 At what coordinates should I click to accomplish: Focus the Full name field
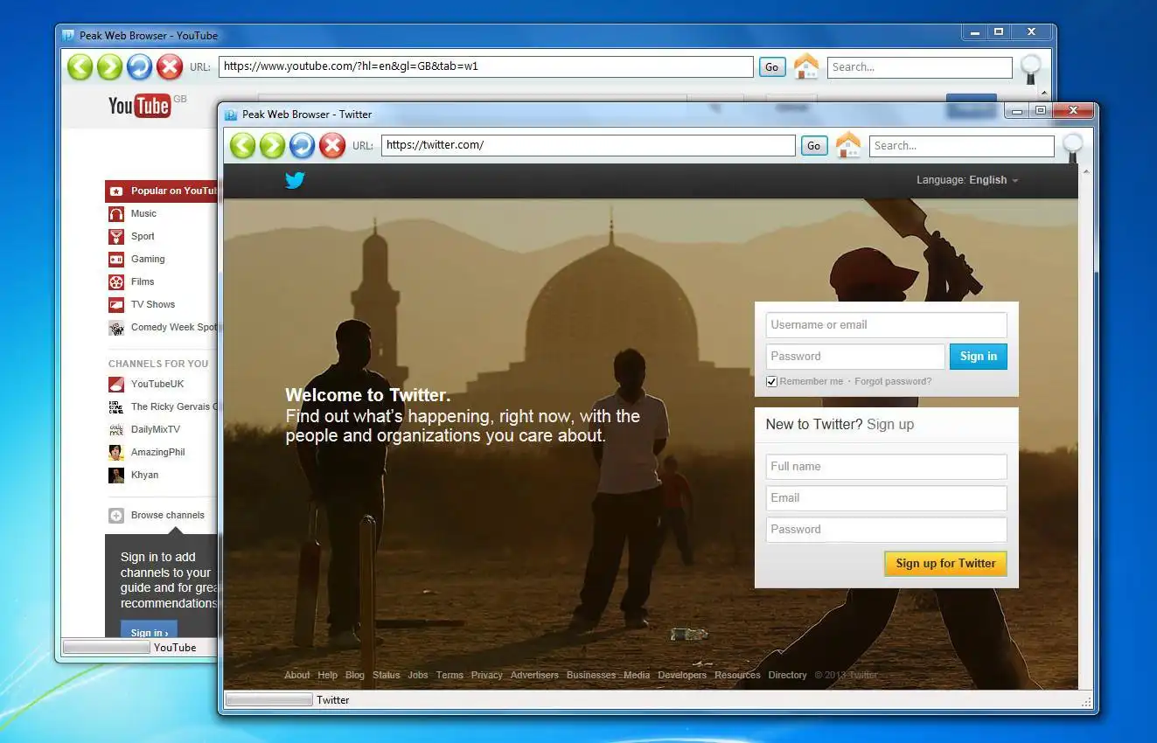pos(887,467)
